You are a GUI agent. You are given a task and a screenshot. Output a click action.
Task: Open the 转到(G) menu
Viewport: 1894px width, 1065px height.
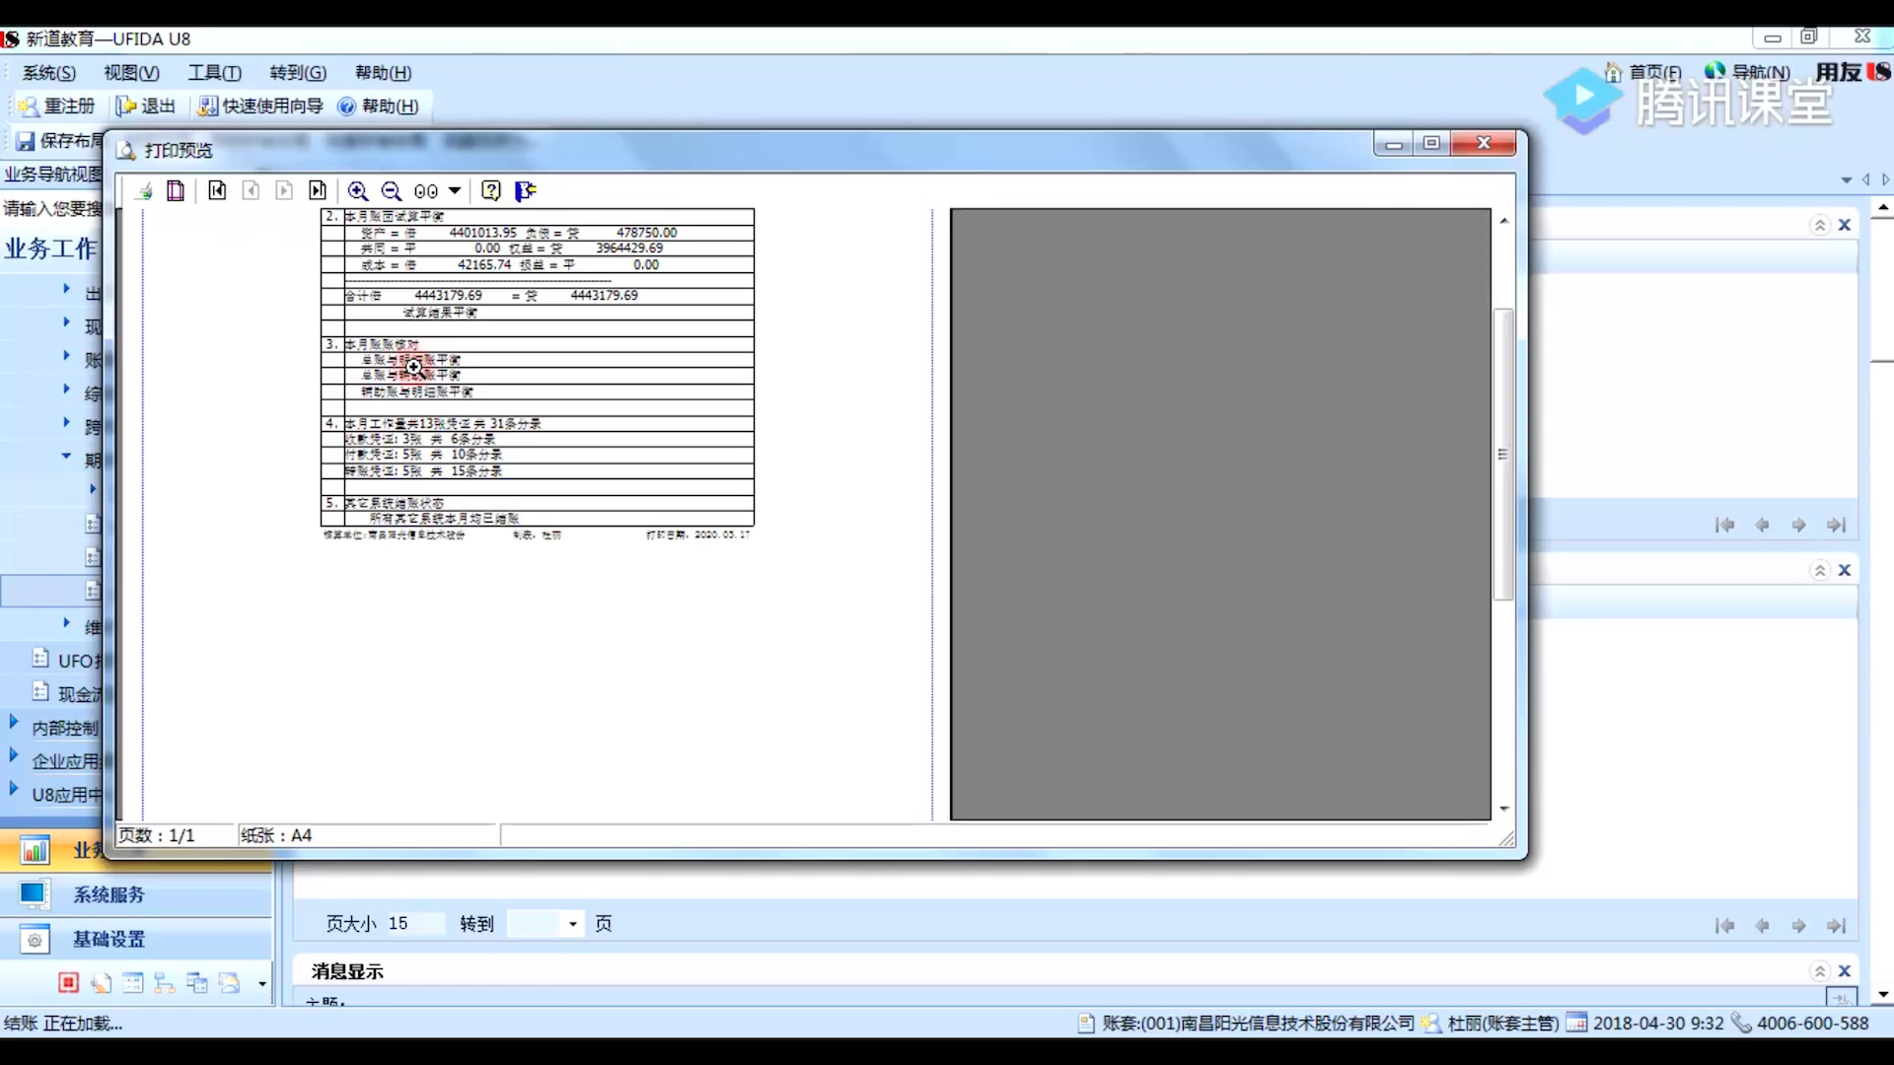click(298, 73)
